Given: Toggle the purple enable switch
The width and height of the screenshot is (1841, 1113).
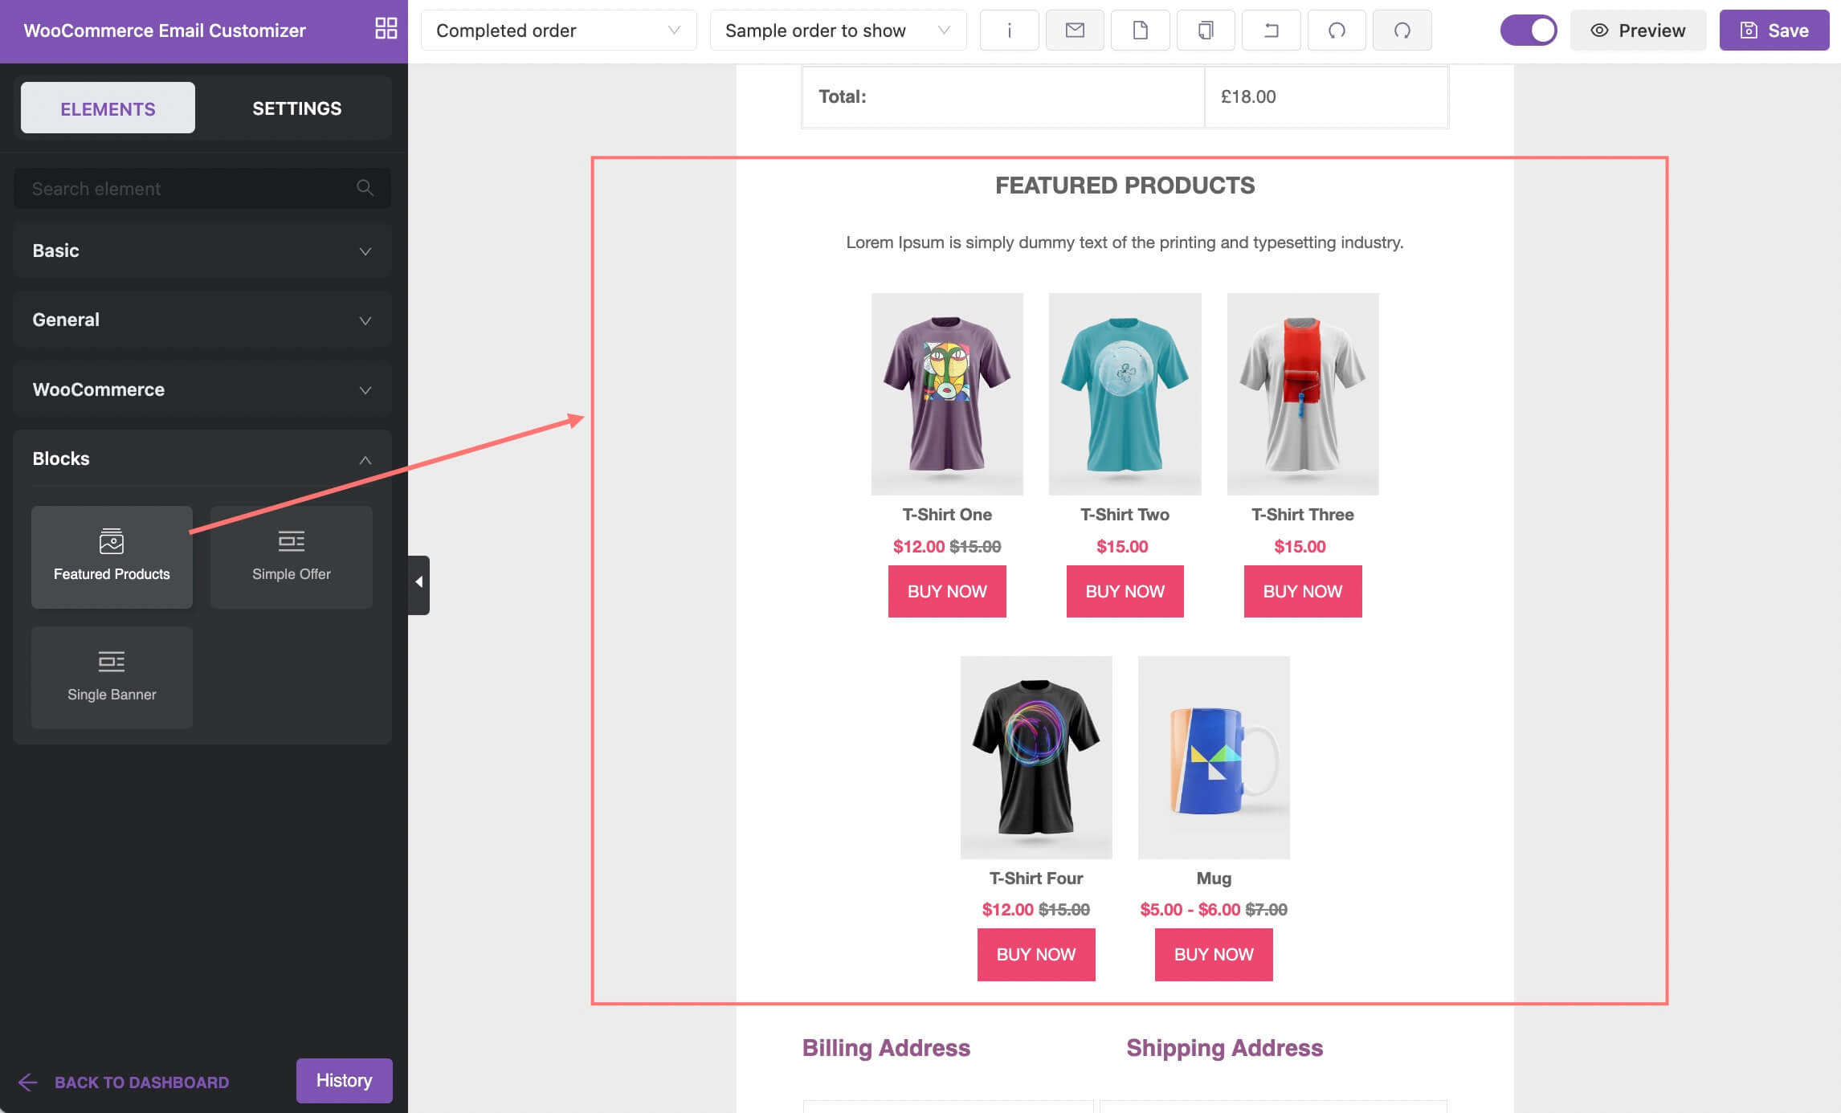Looking at the screenshot, I should point(1528,31).
